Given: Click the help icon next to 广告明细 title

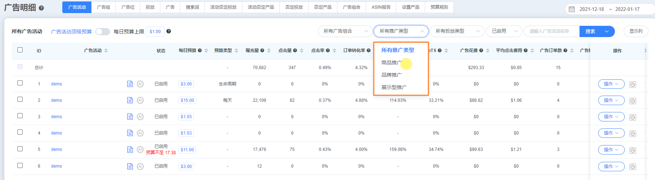Looking at the screenshot, I should pos(41,8).
